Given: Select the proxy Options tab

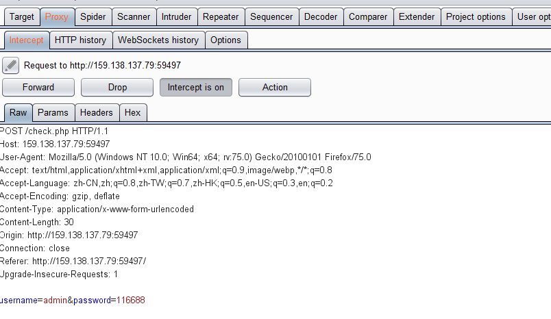Looking at the screenshot, I should pos(226,40).
